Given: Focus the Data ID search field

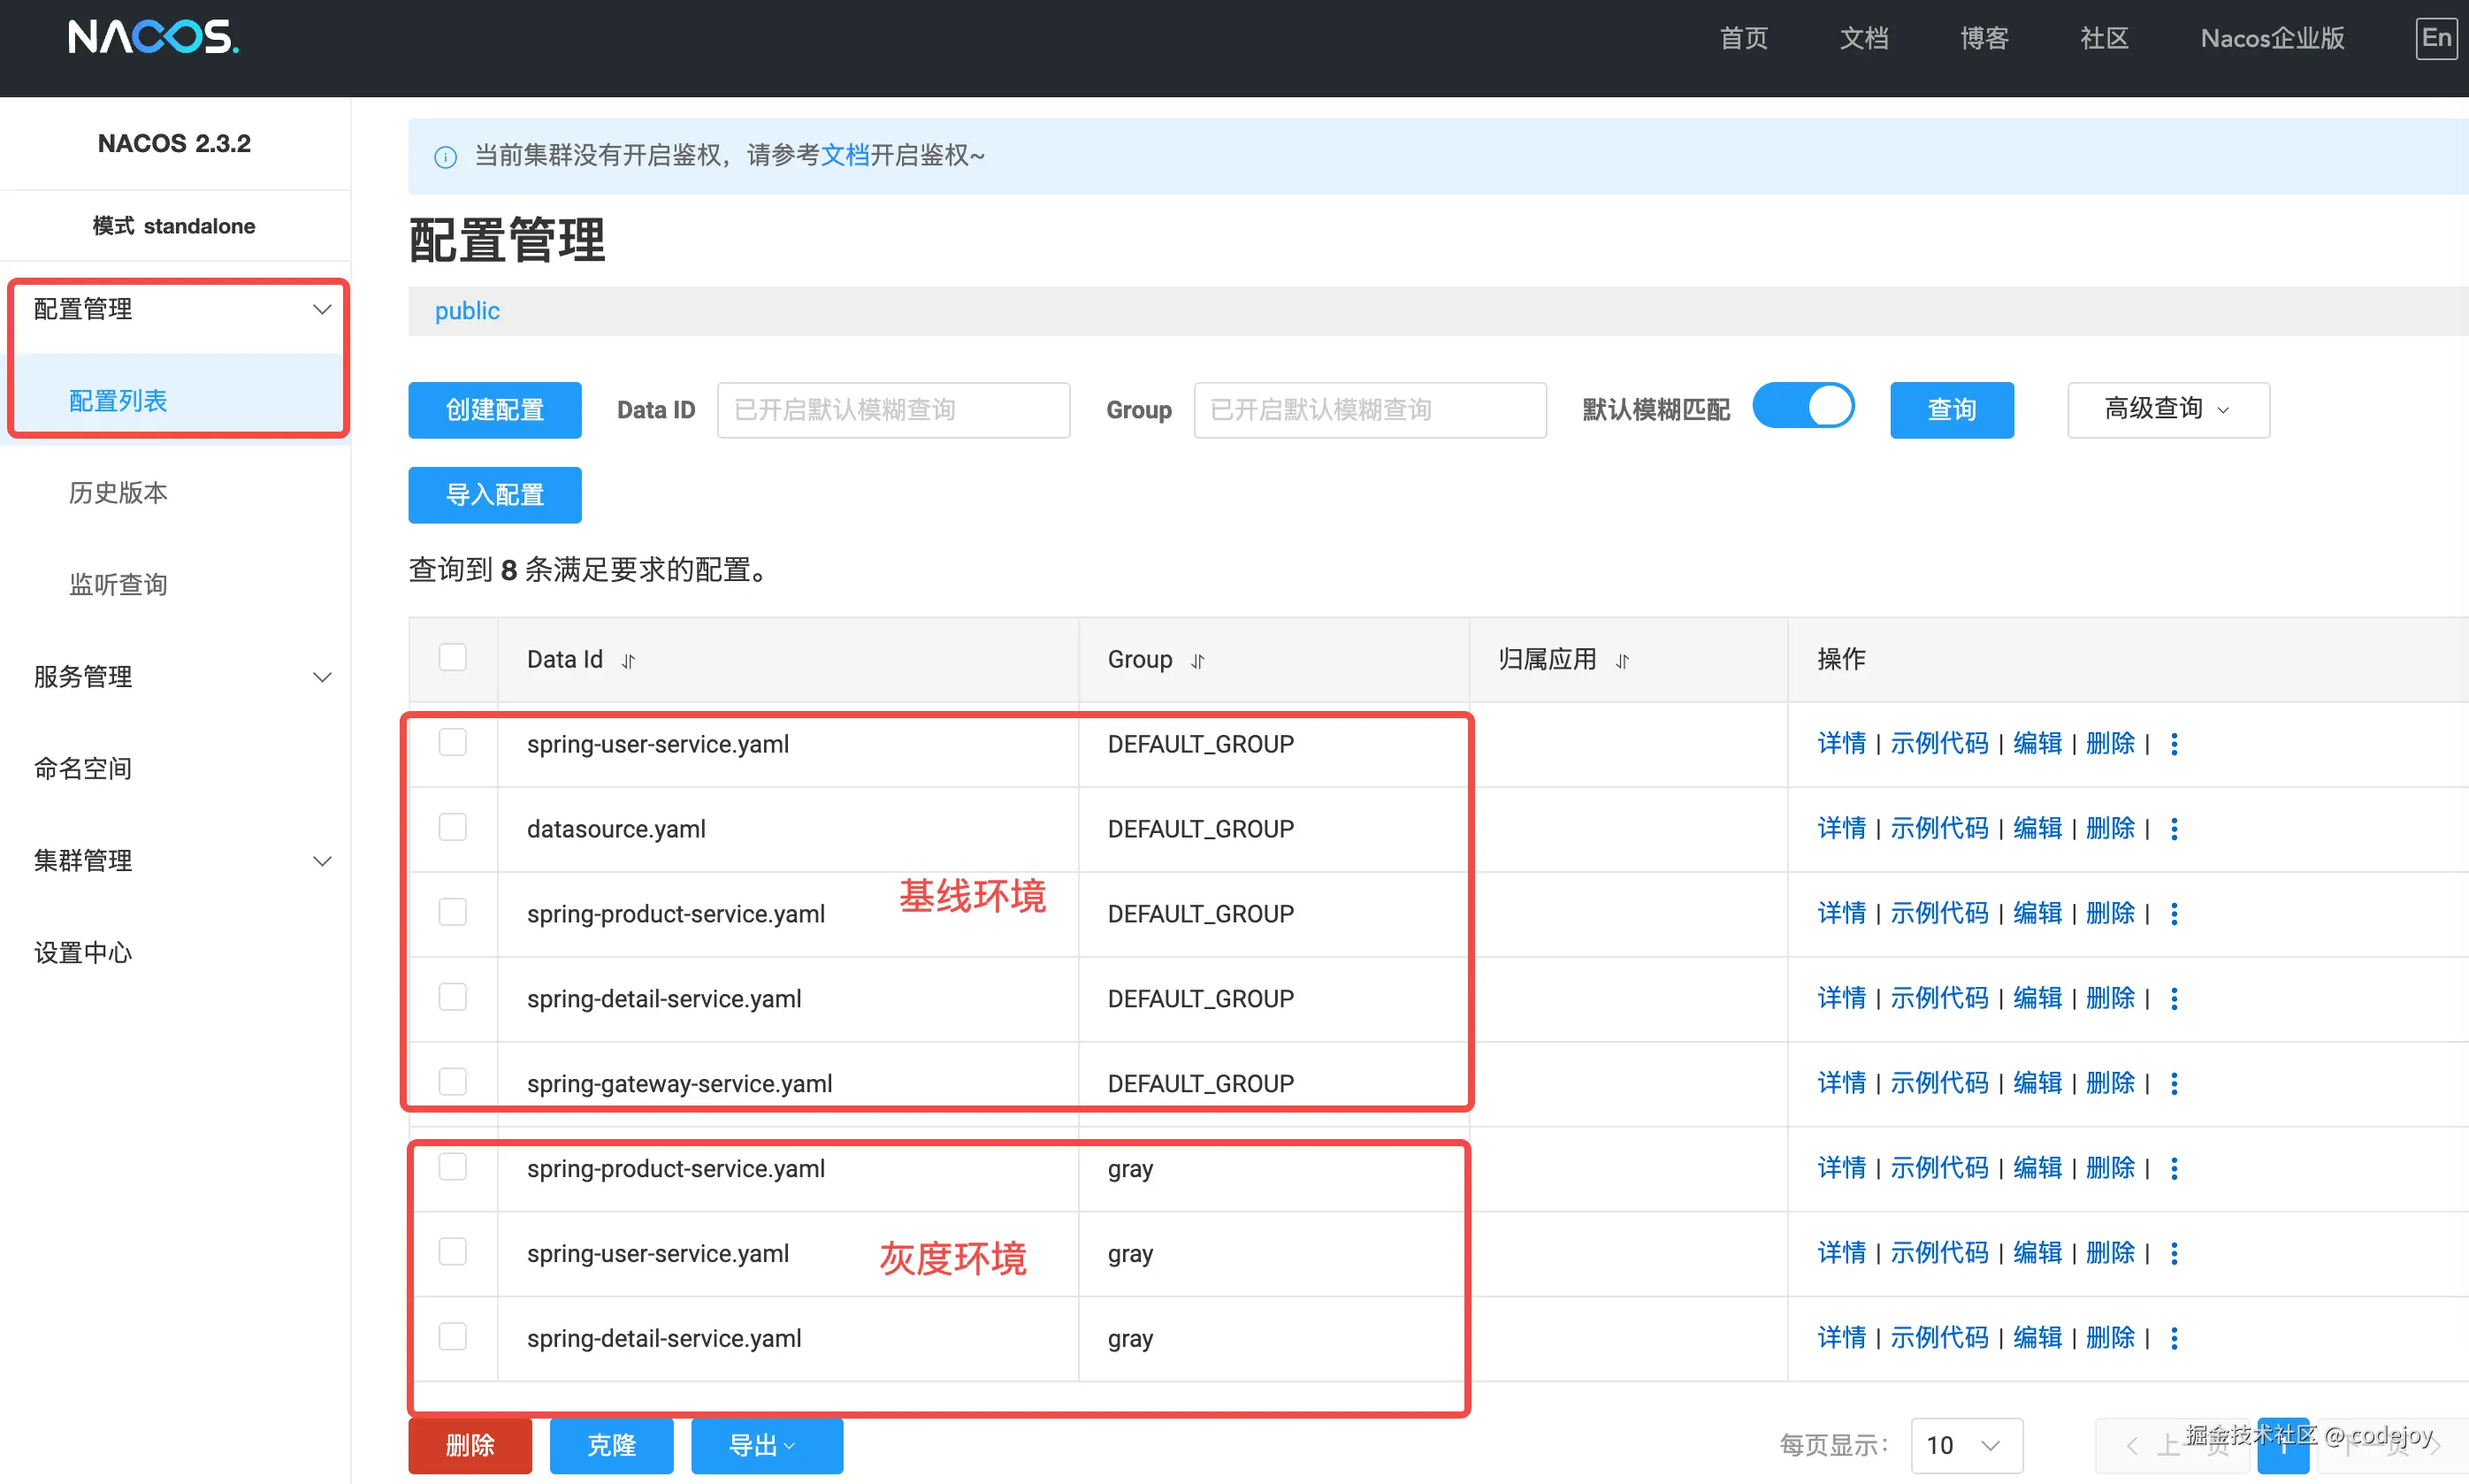Looking at the screenshot, I should click(x=892, y=410).
